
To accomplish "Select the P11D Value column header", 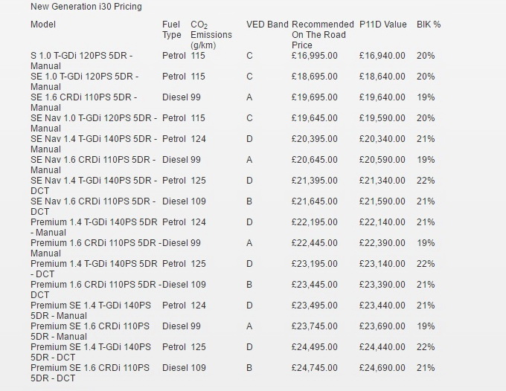I will [382, 25].
